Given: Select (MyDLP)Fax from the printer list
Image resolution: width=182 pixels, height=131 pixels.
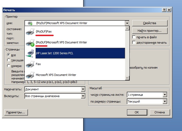Looking at the screenshot, I should (x=75, y=31).
